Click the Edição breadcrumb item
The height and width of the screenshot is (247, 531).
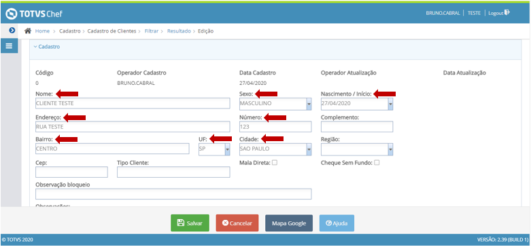click(x=205, y=31)
